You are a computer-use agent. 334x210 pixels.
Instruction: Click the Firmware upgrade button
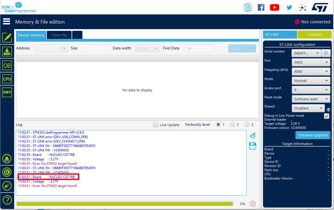click(x=313, y=135)
